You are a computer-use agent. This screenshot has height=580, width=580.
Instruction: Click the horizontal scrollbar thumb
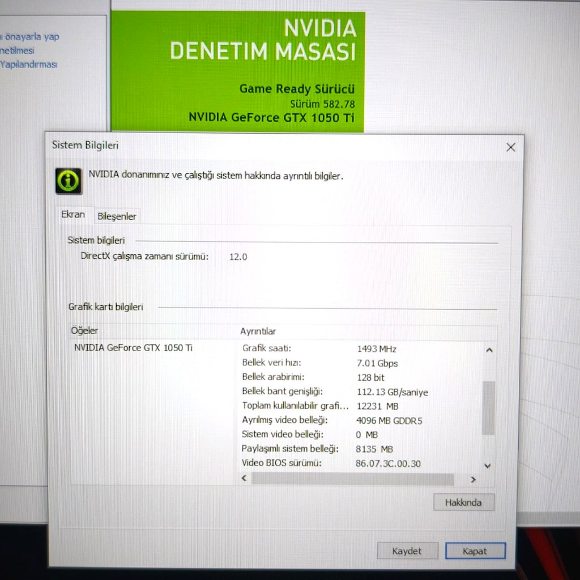coord(352,479)
